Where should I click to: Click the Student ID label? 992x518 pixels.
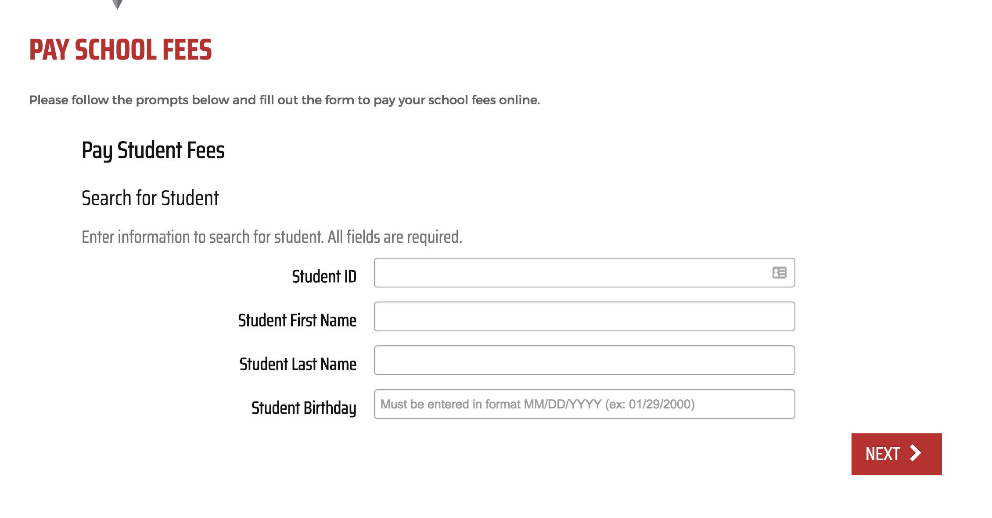click(324, 277)
